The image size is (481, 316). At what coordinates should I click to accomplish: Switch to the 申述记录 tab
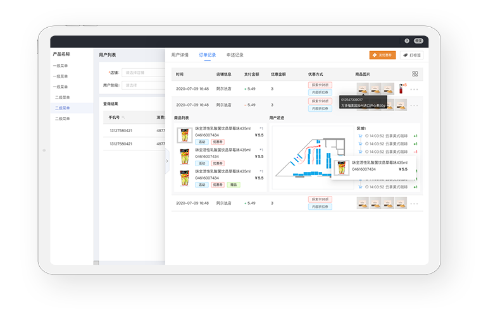[235, 55]
